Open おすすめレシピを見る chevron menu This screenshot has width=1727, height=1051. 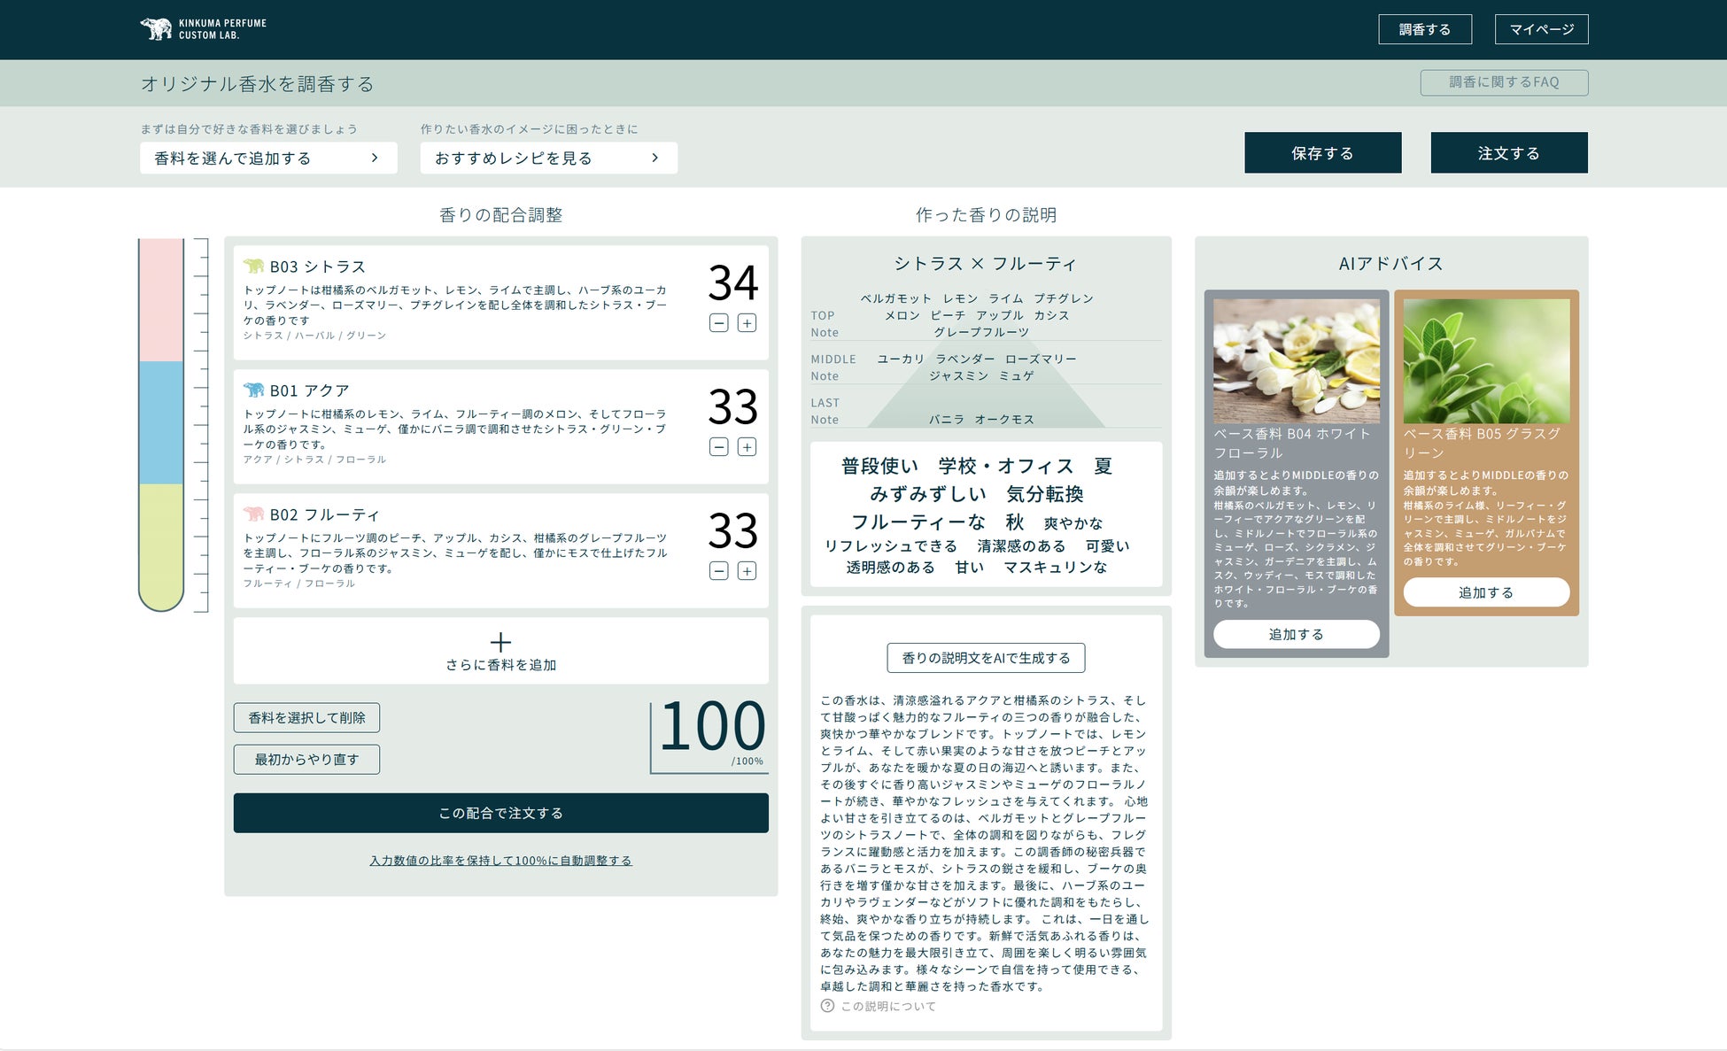tap(654, 158)
